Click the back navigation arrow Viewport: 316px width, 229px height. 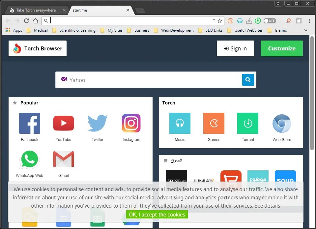[8, 21]
